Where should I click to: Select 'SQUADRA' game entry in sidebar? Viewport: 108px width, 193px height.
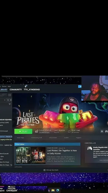coord(6,120)
